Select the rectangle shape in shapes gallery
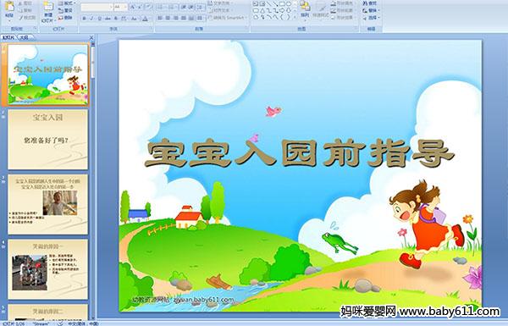This screenshot has width=508, height=326. (x=282, y=4)
